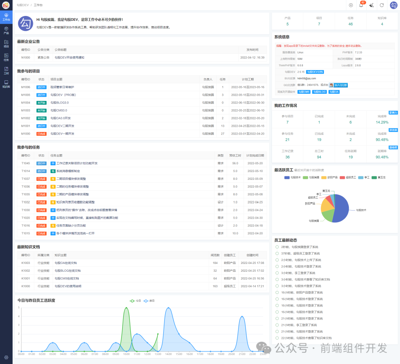Viewport: 400px width, 364px height.
Task: Click the 进行中 status tag for M1006
Action: coord(41,87)
